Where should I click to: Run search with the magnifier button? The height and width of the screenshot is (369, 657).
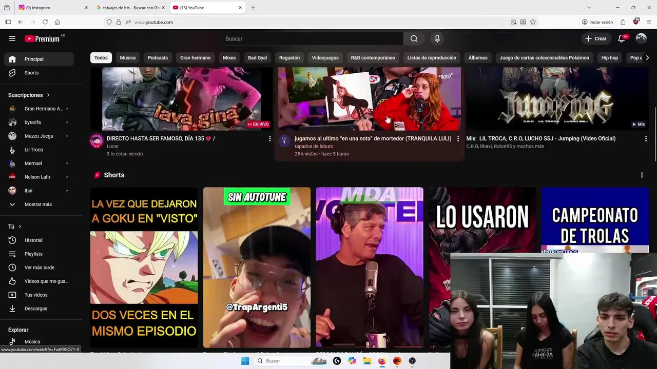click(x=414, y=38)
